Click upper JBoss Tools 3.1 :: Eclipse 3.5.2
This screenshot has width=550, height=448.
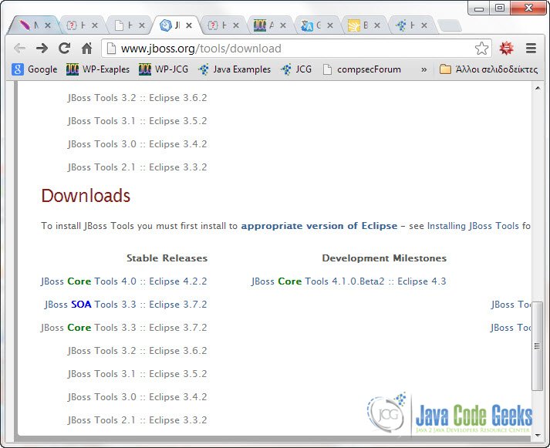tap(137, 120)
